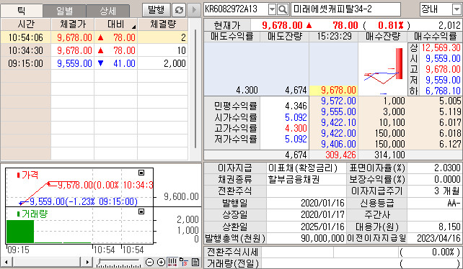The height and width of the screenshot is (269, 463).
Task: Click the 발행총액 value 90,000,000
Action: click(322, 238)
